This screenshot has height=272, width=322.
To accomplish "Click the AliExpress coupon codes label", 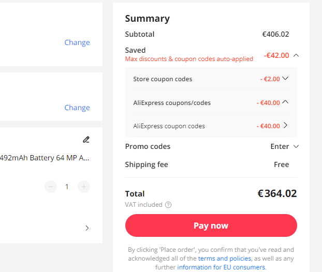I will point(169,126).
